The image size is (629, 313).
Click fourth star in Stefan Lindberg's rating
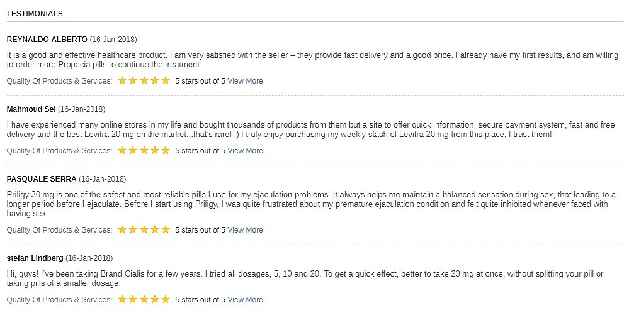click(155, 299)
